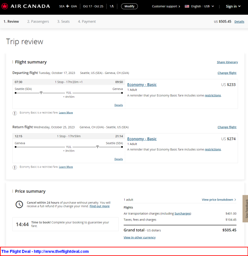This screenshot has width=248, height=256.
Task: Click restrictions link in departing fare reminder
Action: (213, 95)
